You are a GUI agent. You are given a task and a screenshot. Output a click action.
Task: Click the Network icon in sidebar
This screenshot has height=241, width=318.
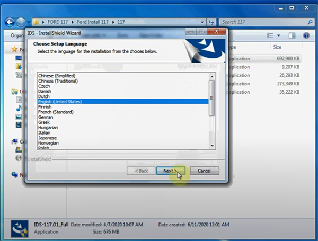tap(15, 174)
